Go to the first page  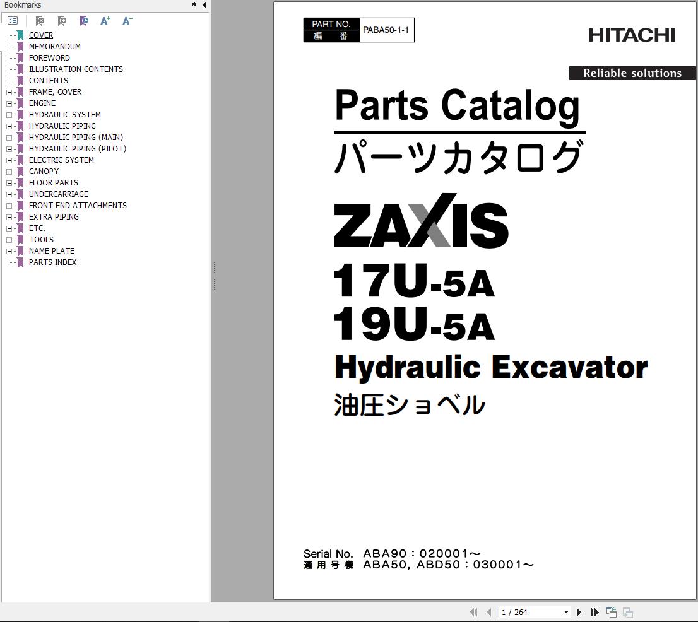pyautogui.click(x=473, y=612)
